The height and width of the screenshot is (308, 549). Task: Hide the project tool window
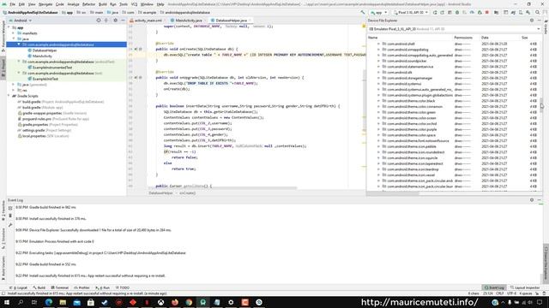click(123, 21)
